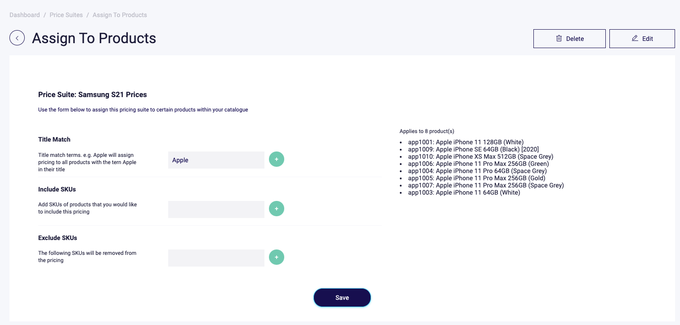Focus the Include SKUs input field

coord(216,209)
